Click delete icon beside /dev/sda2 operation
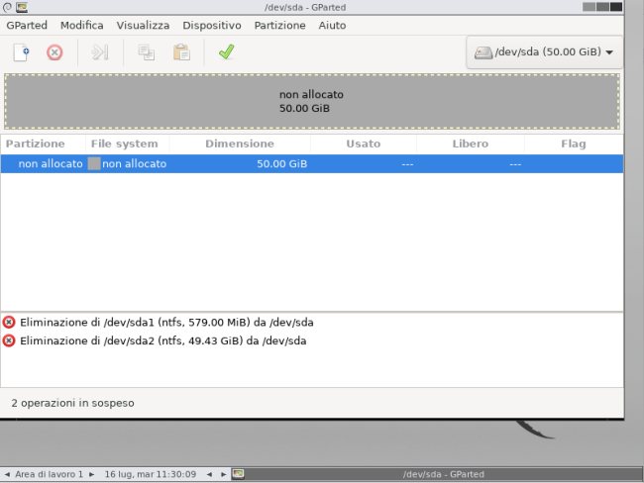Image resolution: width=644 pixels, height=483 pixels. [x=9, y=341]
